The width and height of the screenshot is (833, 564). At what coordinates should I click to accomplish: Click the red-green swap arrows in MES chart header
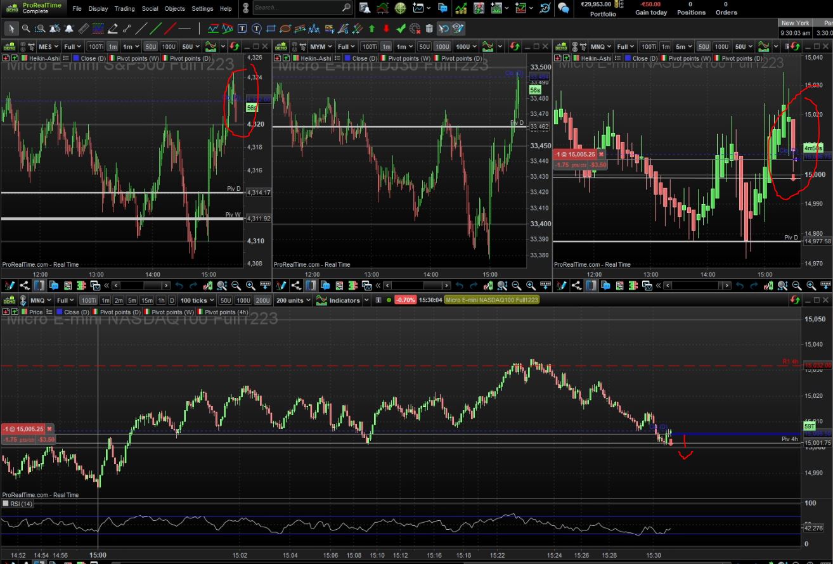click(x=234, y=46)
